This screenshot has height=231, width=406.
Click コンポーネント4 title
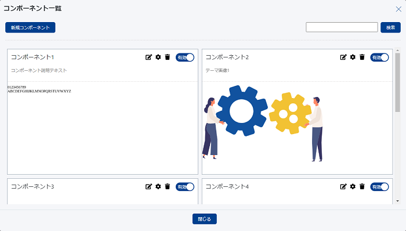click(227, 186)
